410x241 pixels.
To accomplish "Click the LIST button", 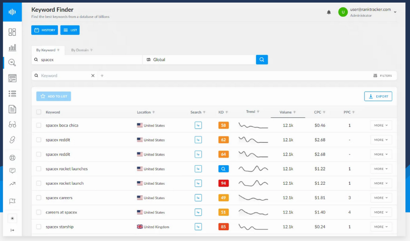I will coord(70,30).
